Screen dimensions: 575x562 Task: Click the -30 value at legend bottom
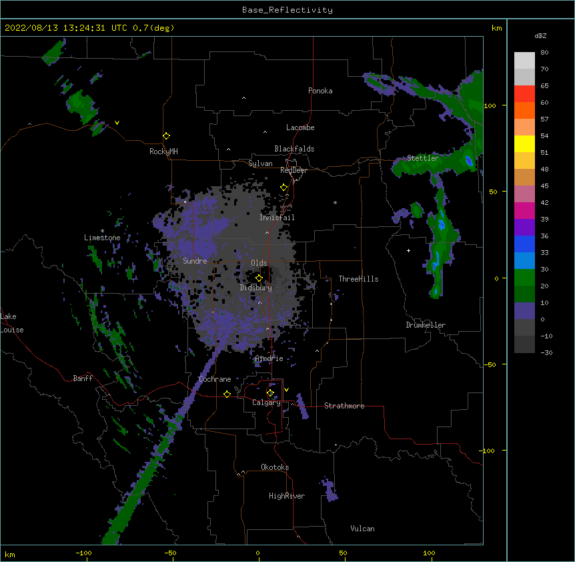tap(546, 352)
